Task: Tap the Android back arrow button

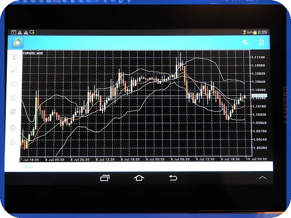Action: (x=173, y=178)
